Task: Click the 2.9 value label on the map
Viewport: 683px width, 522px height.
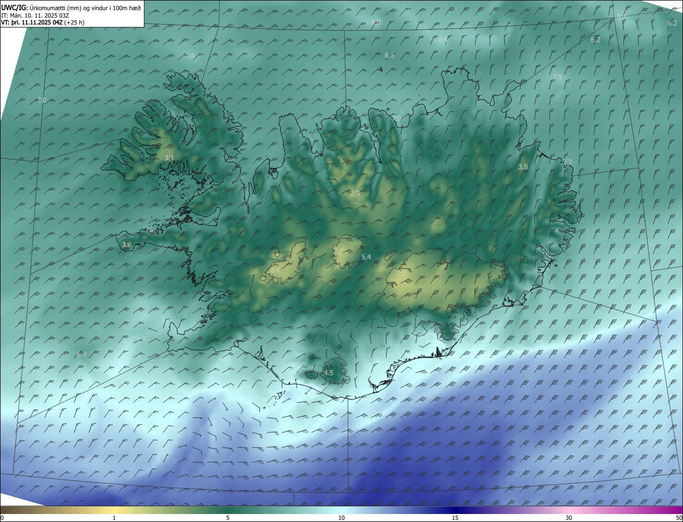Action: [x=355, y=193]
